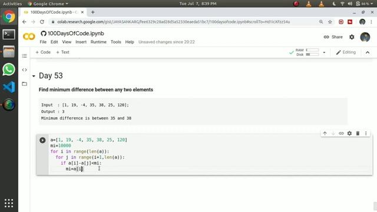This screenshot has height=212, width=377.
Task: Open the Runtime menu
Action: (98, 42)
